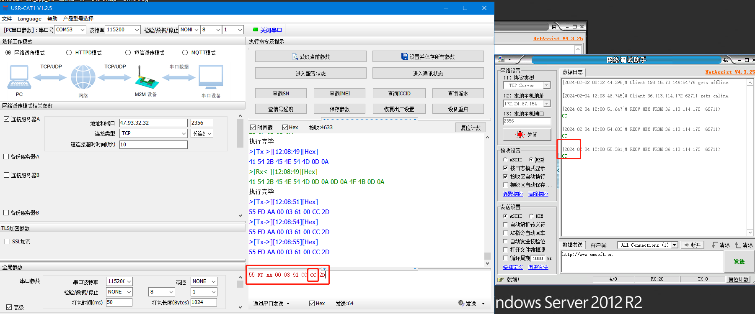The width and height of the screenshot is (755, 314).
Task: Open the 帮助 menu
Action: [x=52, y=18]
